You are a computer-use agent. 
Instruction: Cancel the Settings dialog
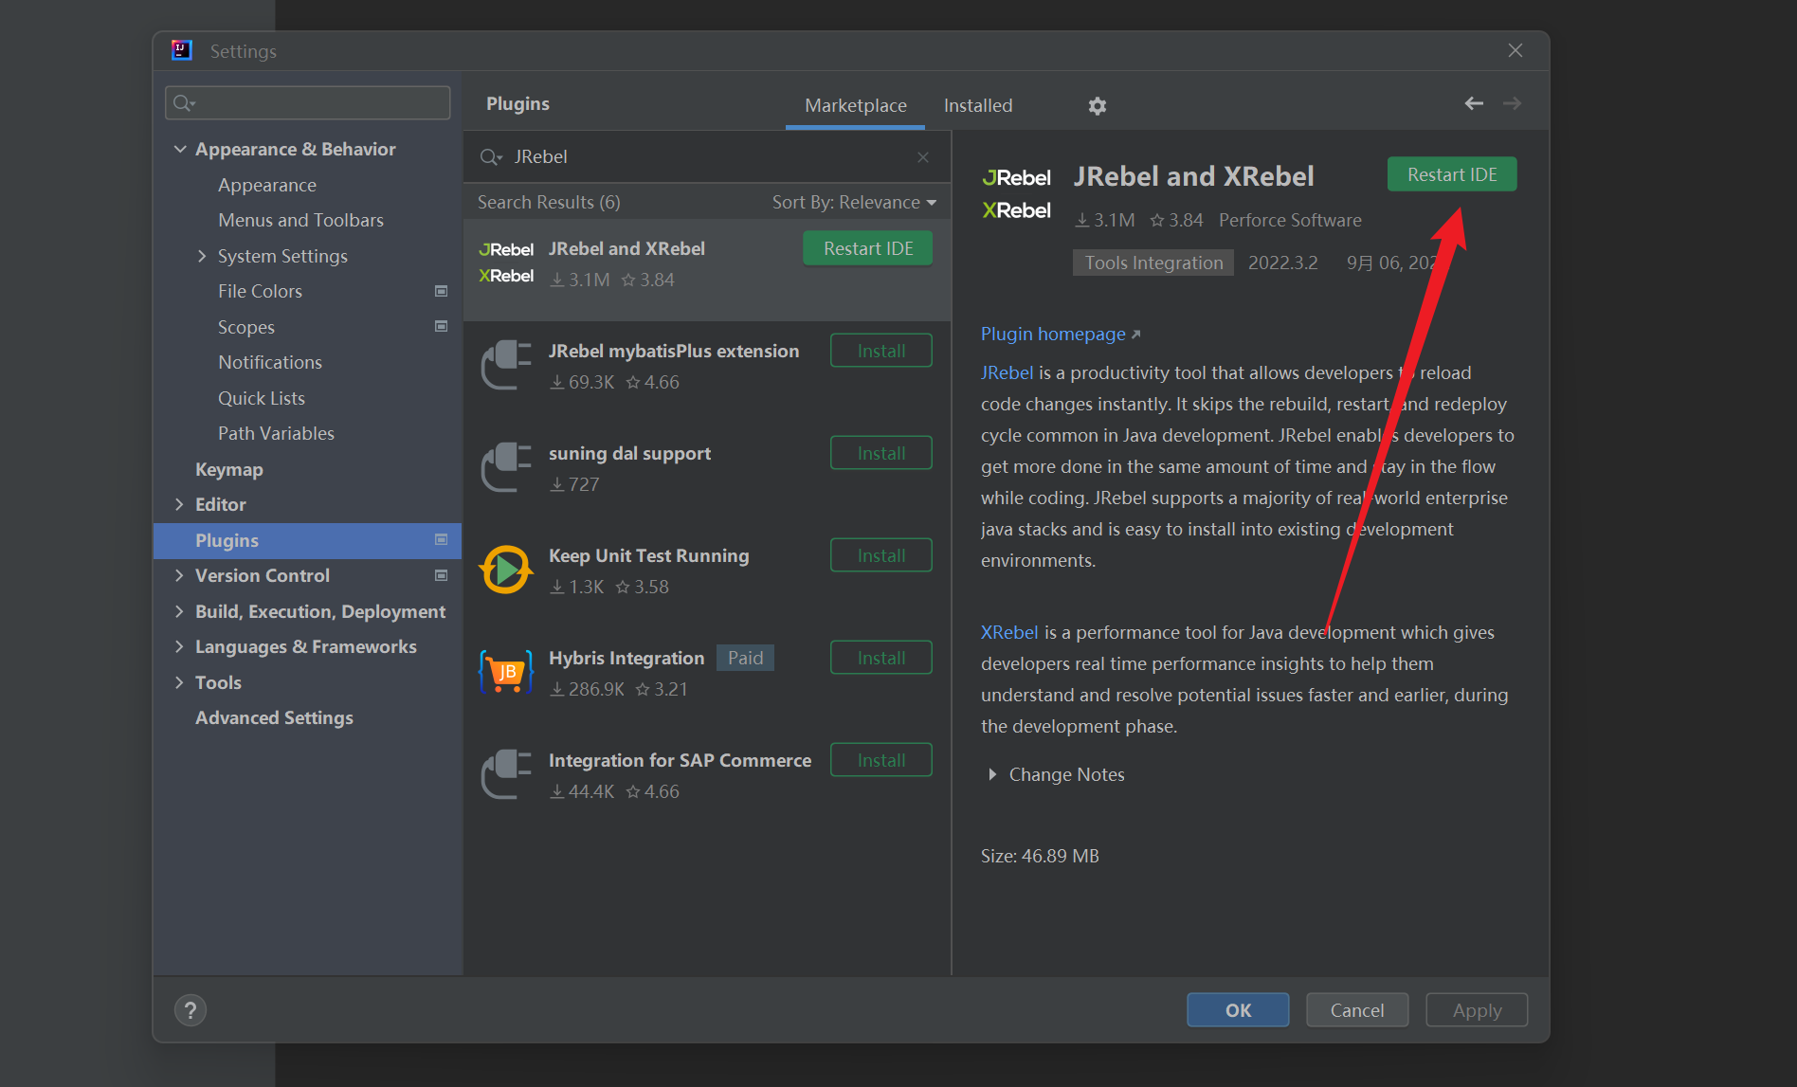point(1357,1010)
